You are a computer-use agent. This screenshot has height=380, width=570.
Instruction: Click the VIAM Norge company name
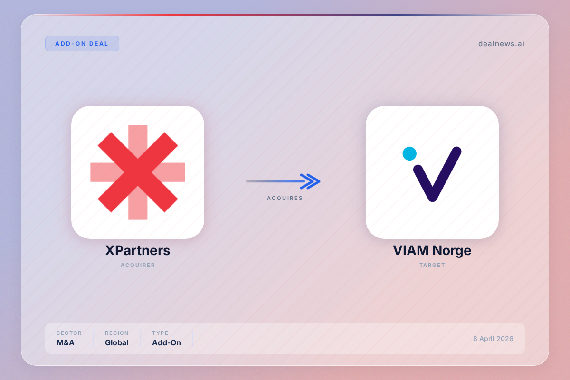coord(432,250)
